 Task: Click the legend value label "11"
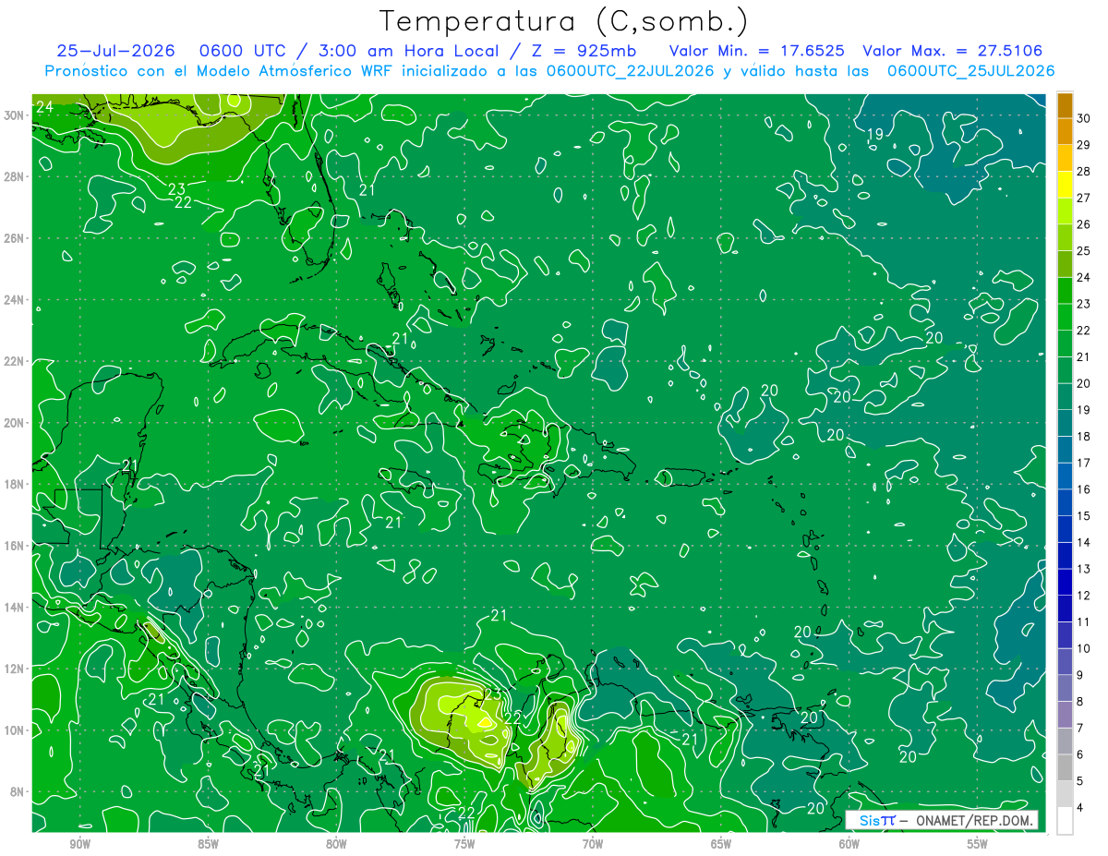click(x=1084, y=621)
